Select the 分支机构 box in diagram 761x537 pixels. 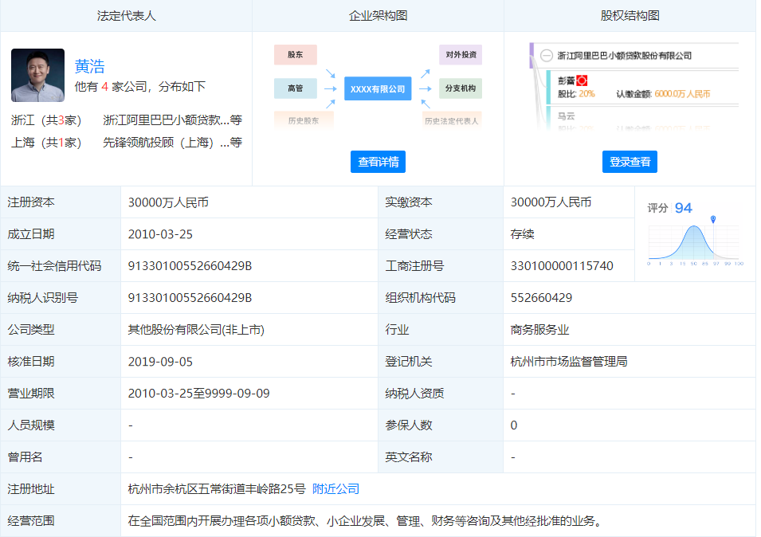(x=461, y=88)
